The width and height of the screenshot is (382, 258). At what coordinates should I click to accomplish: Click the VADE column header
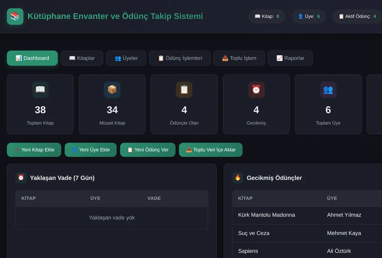pyautogui.click(x=154, y=198)
